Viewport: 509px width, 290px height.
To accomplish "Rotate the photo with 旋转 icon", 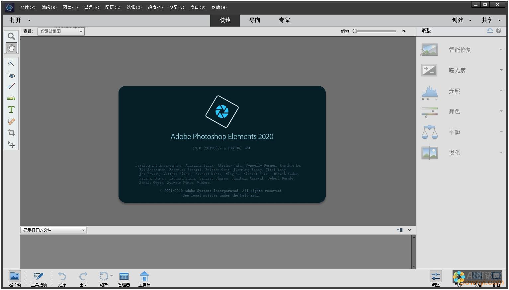I will (104, 276).
